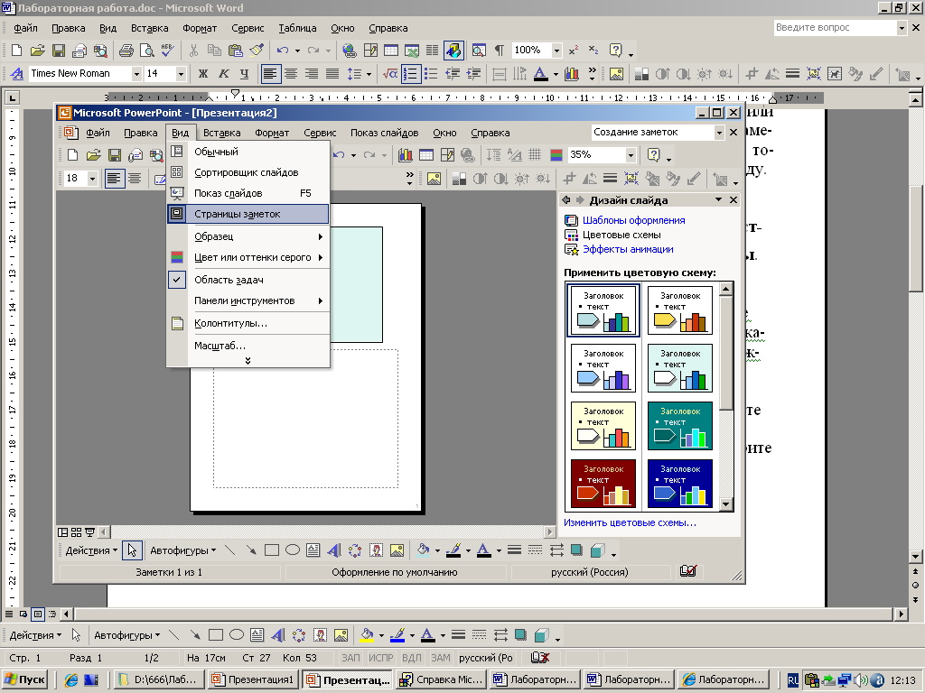Open Дизайн слайда task pane dropdown arrow
The height and width of the screenshot is (693, 925).
(718, 199)
